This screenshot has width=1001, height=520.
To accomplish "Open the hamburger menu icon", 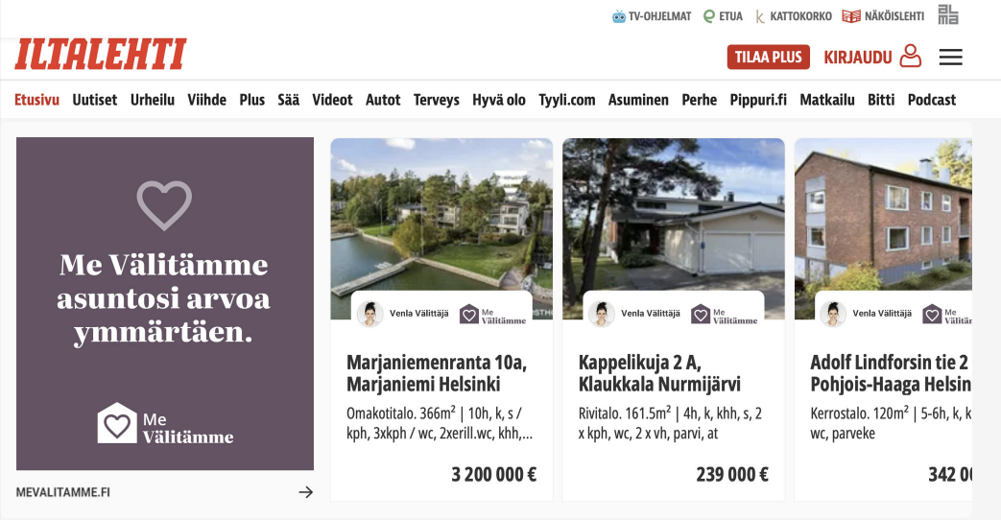I will [x=950, y=58].
